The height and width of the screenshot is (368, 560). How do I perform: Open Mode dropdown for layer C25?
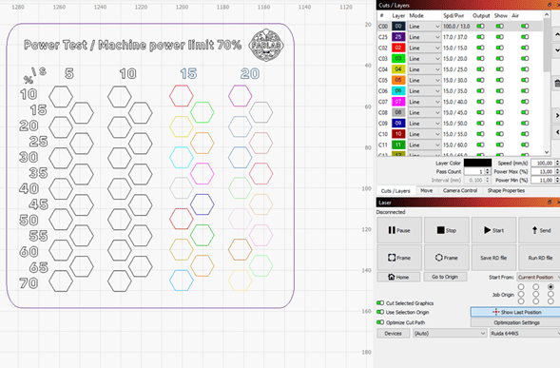(x=424, y=37)
